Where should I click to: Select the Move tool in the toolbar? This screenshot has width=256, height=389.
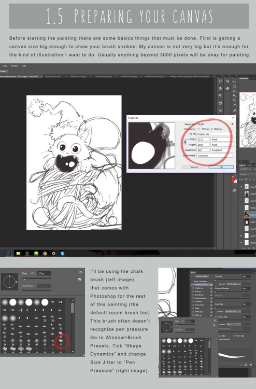(234, 81)
